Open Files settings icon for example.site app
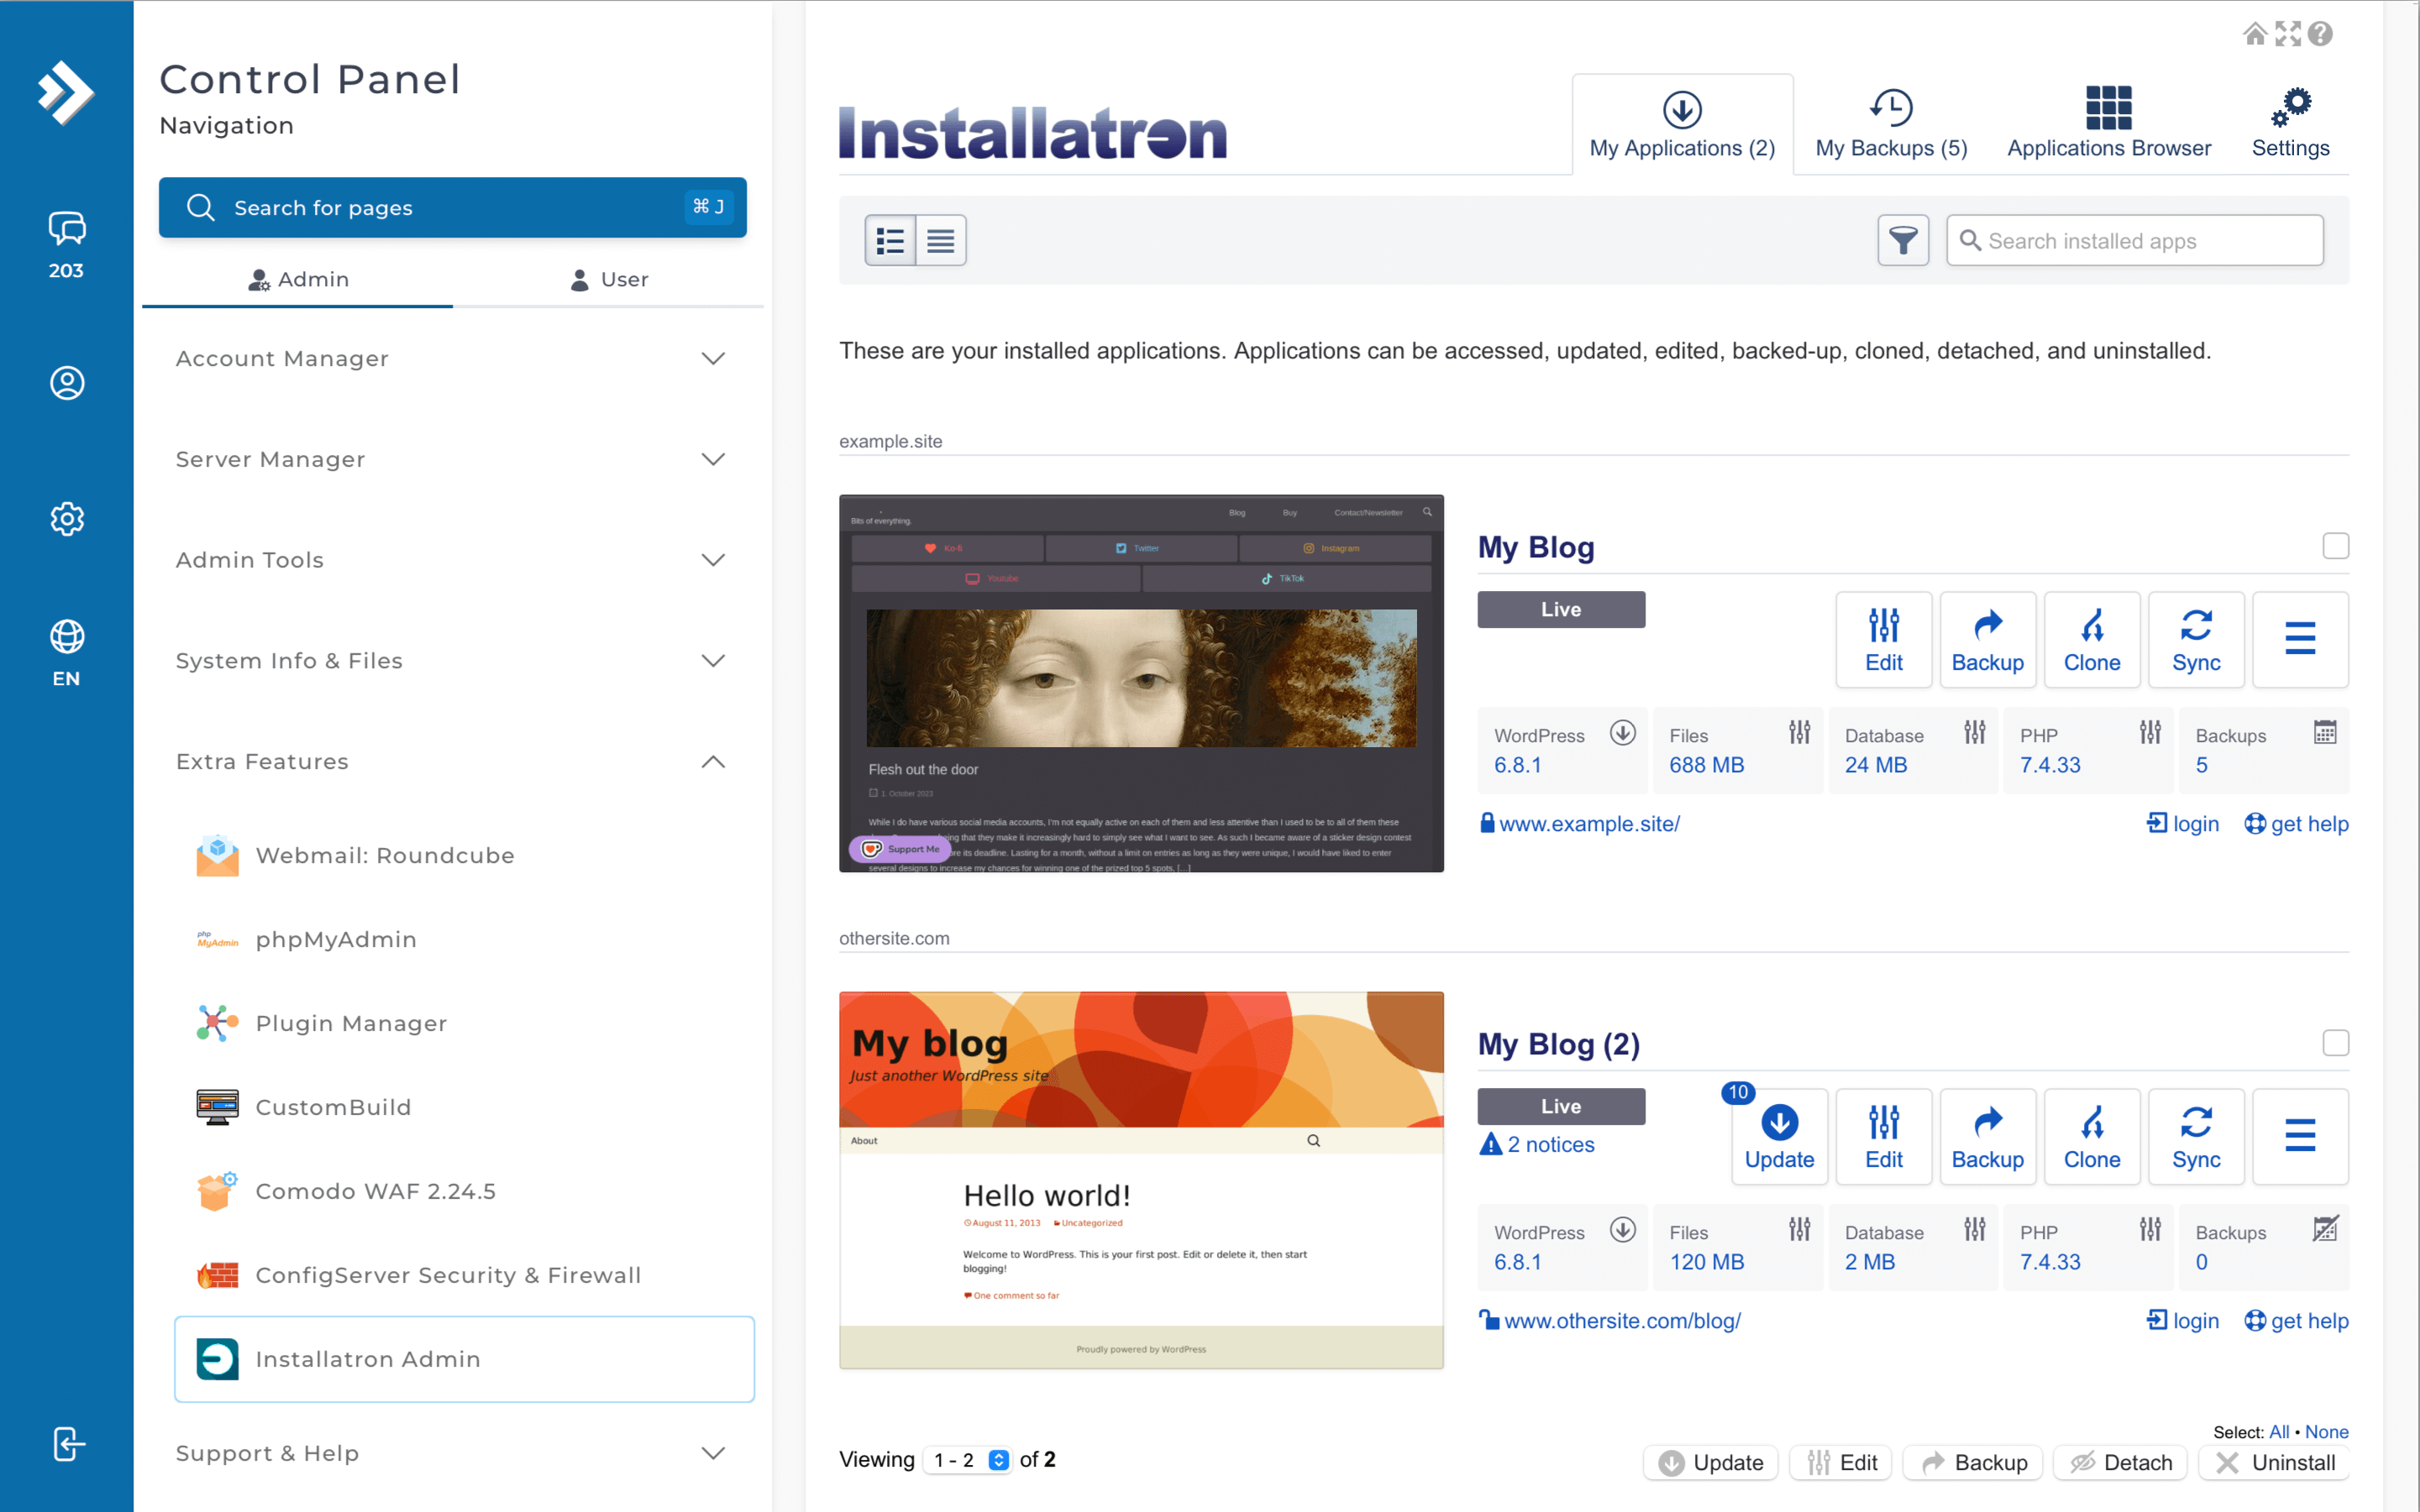The height and width of the screenshot is (1512, 2420). coord(1800,733)
